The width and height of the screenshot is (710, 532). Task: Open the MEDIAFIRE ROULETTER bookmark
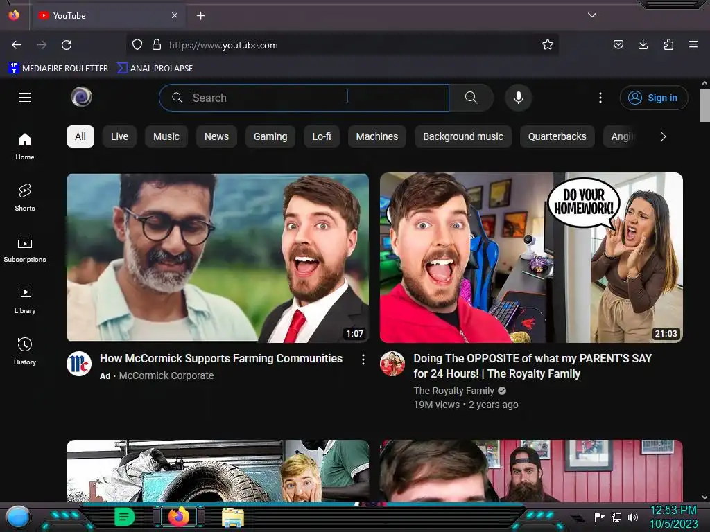58,69
